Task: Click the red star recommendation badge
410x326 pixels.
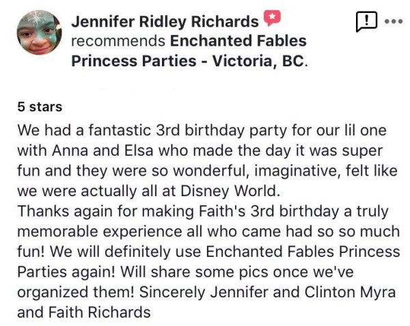Action: click(x=273, y=21)
